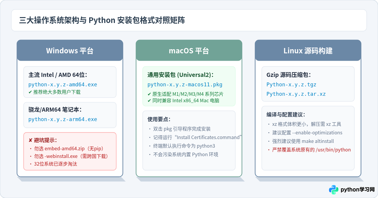Click 勿选 embed-amd64.zip line
The height and width of the screenshot is (198, 378).
pyautogui.click(x=67, y=148)
